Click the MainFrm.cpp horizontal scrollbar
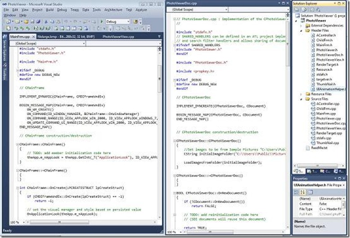The height and width of the screenshot is (238, 350). tap(91, 222)
